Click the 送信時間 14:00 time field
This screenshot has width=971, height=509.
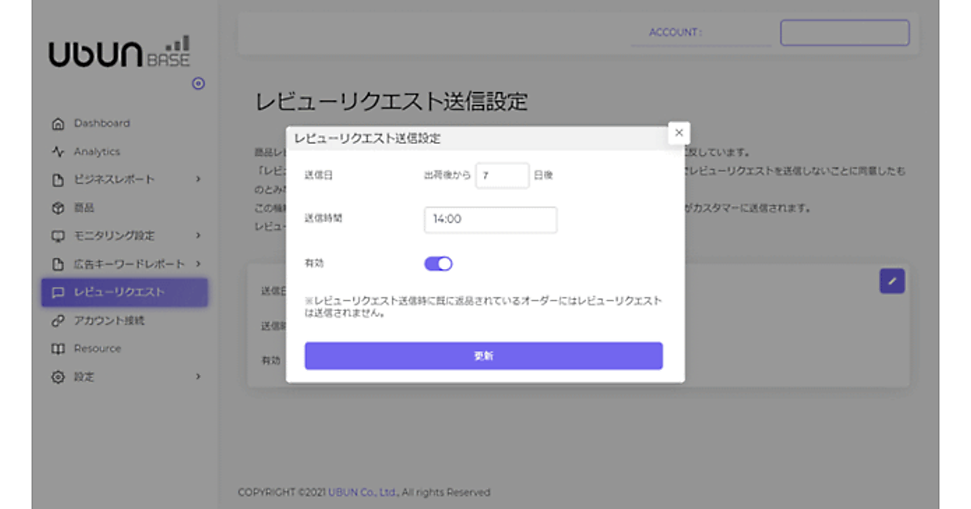(x=490, y=220)
